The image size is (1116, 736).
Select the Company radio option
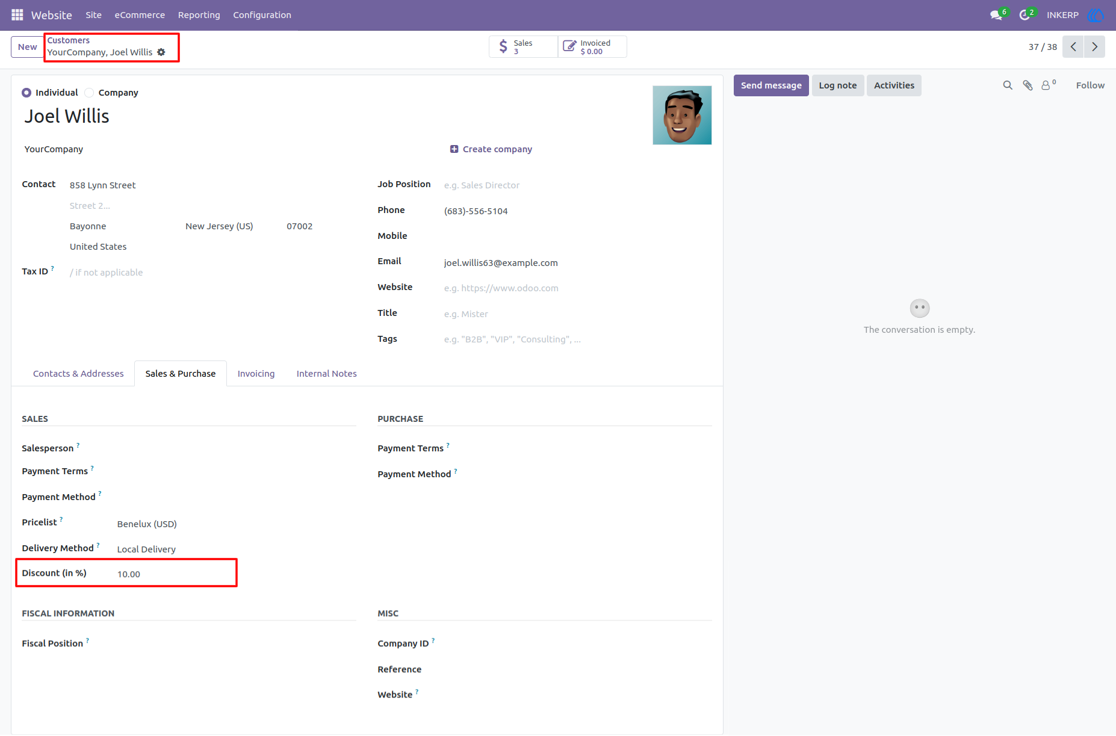pyautogui.click(x=89, y=93)
